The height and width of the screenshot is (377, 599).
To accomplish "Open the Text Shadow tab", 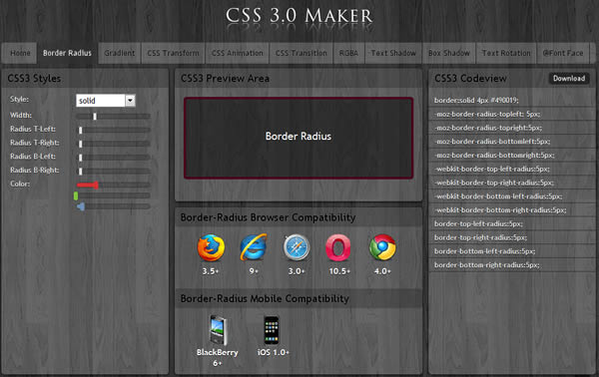I will pyautogui.click(x=393, y=53).
